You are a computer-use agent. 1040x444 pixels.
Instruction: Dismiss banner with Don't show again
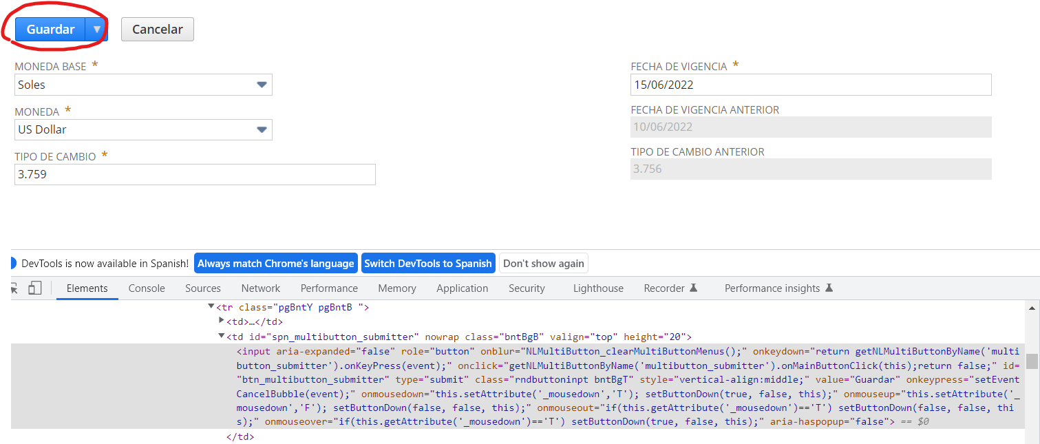[x=543, y=263]
